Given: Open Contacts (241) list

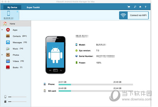Looking at the screenshot, I should tap(20, 36).
